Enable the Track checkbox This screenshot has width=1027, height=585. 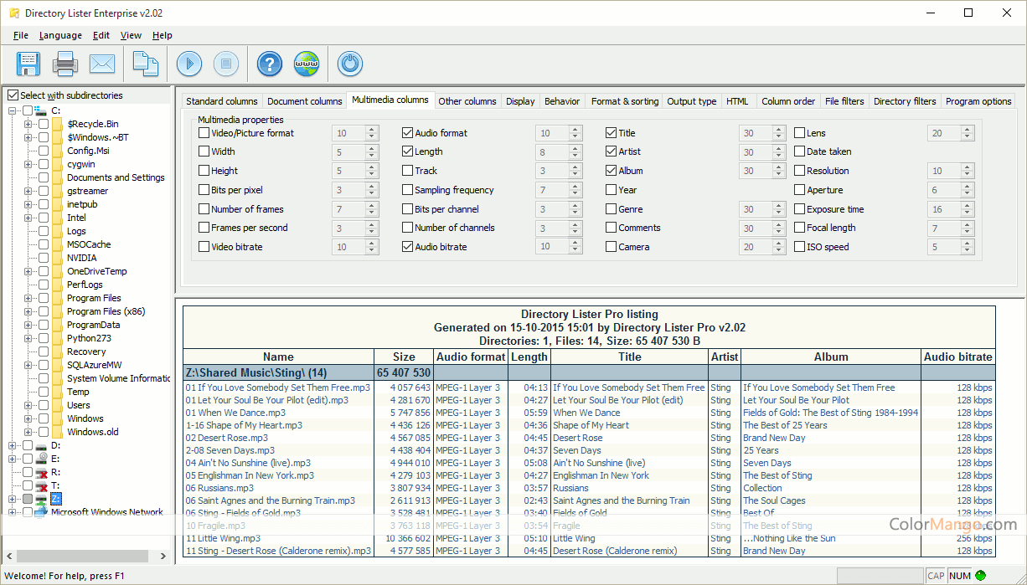407,171
